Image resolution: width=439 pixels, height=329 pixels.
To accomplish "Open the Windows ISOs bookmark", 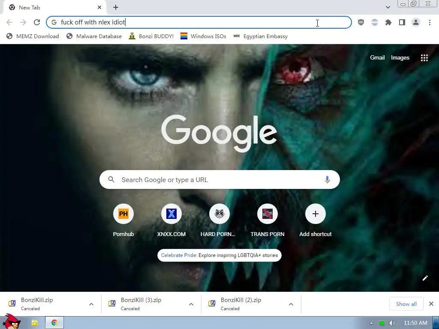I will coord(203,36).
